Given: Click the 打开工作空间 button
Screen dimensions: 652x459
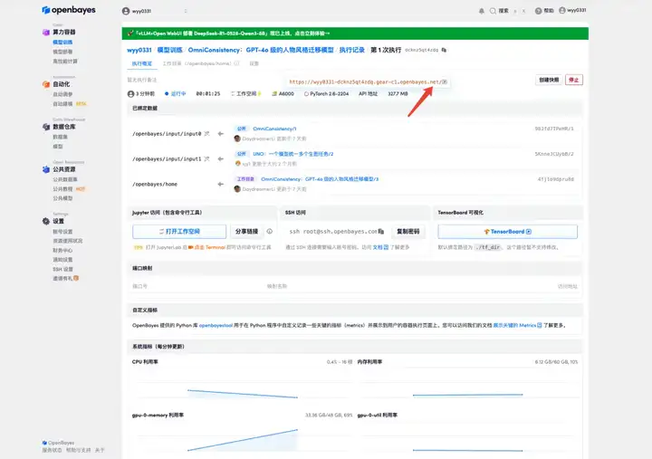Looking at the screenshot, I should [x=179, y=232].
